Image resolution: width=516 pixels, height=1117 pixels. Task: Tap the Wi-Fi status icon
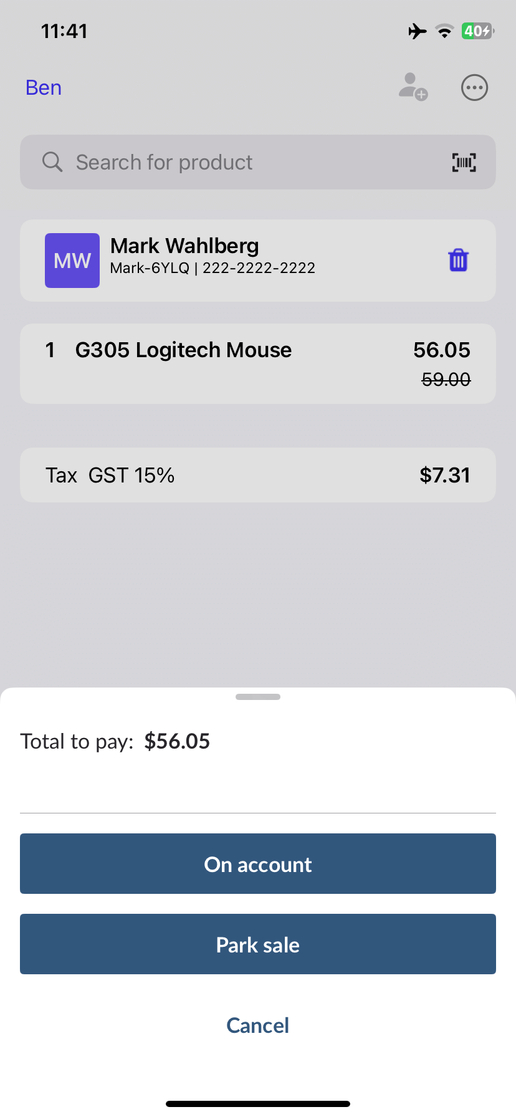pos(444,31)
